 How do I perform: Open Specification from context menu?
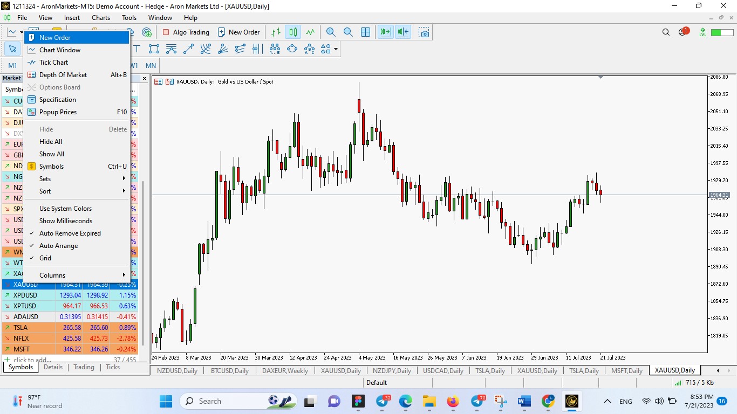click(x=77, y=100)
